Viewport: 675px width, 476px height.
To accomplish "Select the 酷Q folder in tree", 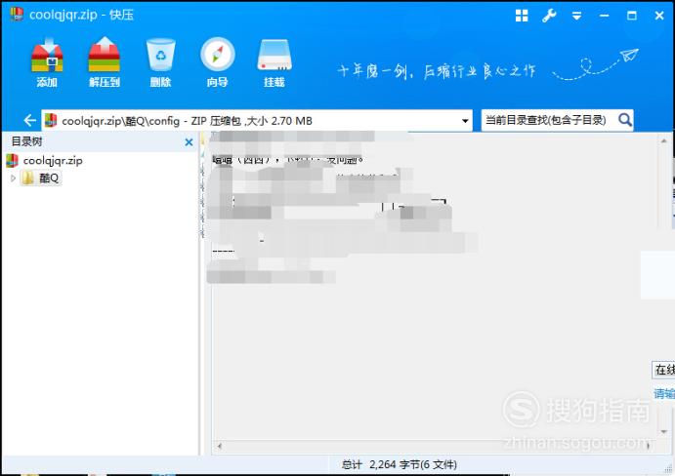I will [41, 178].
